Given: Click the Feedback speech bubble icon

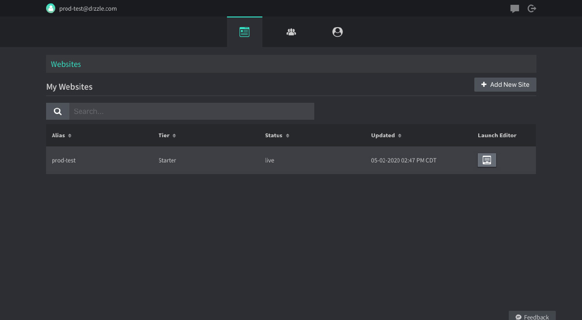Looking at the screenshot, I should 518,317.
